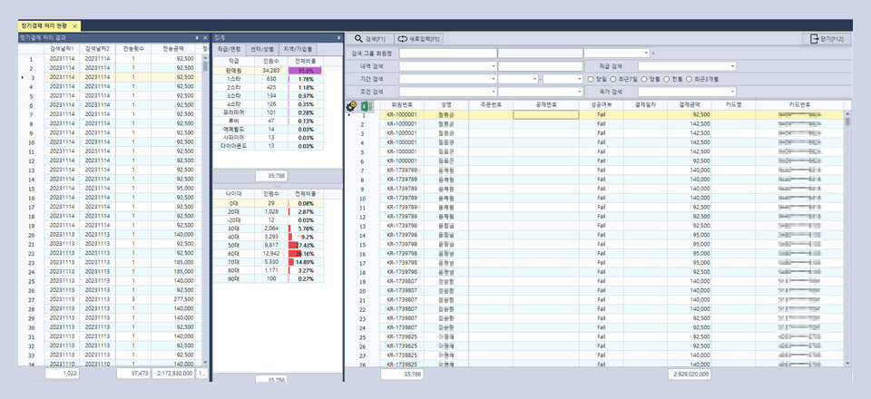
Task: Expand the 내역 검색 dropdown list
Action: (495, 66)
